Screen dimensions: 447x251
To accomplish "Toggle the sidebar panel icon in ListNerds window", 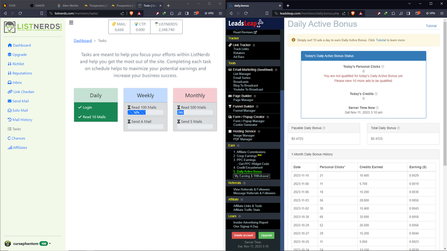I will tap(187, 13).
